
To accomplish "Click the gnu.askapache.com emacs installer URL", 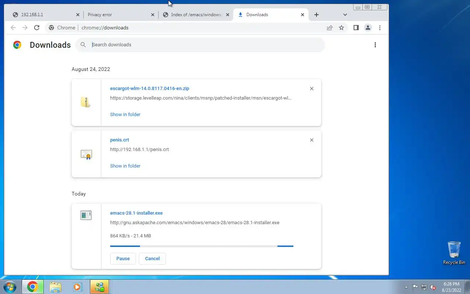I will [x=195, y=223].
